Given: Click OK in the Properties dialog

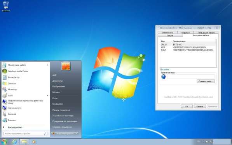Looking at the screenshot, I should pos(187,107).
